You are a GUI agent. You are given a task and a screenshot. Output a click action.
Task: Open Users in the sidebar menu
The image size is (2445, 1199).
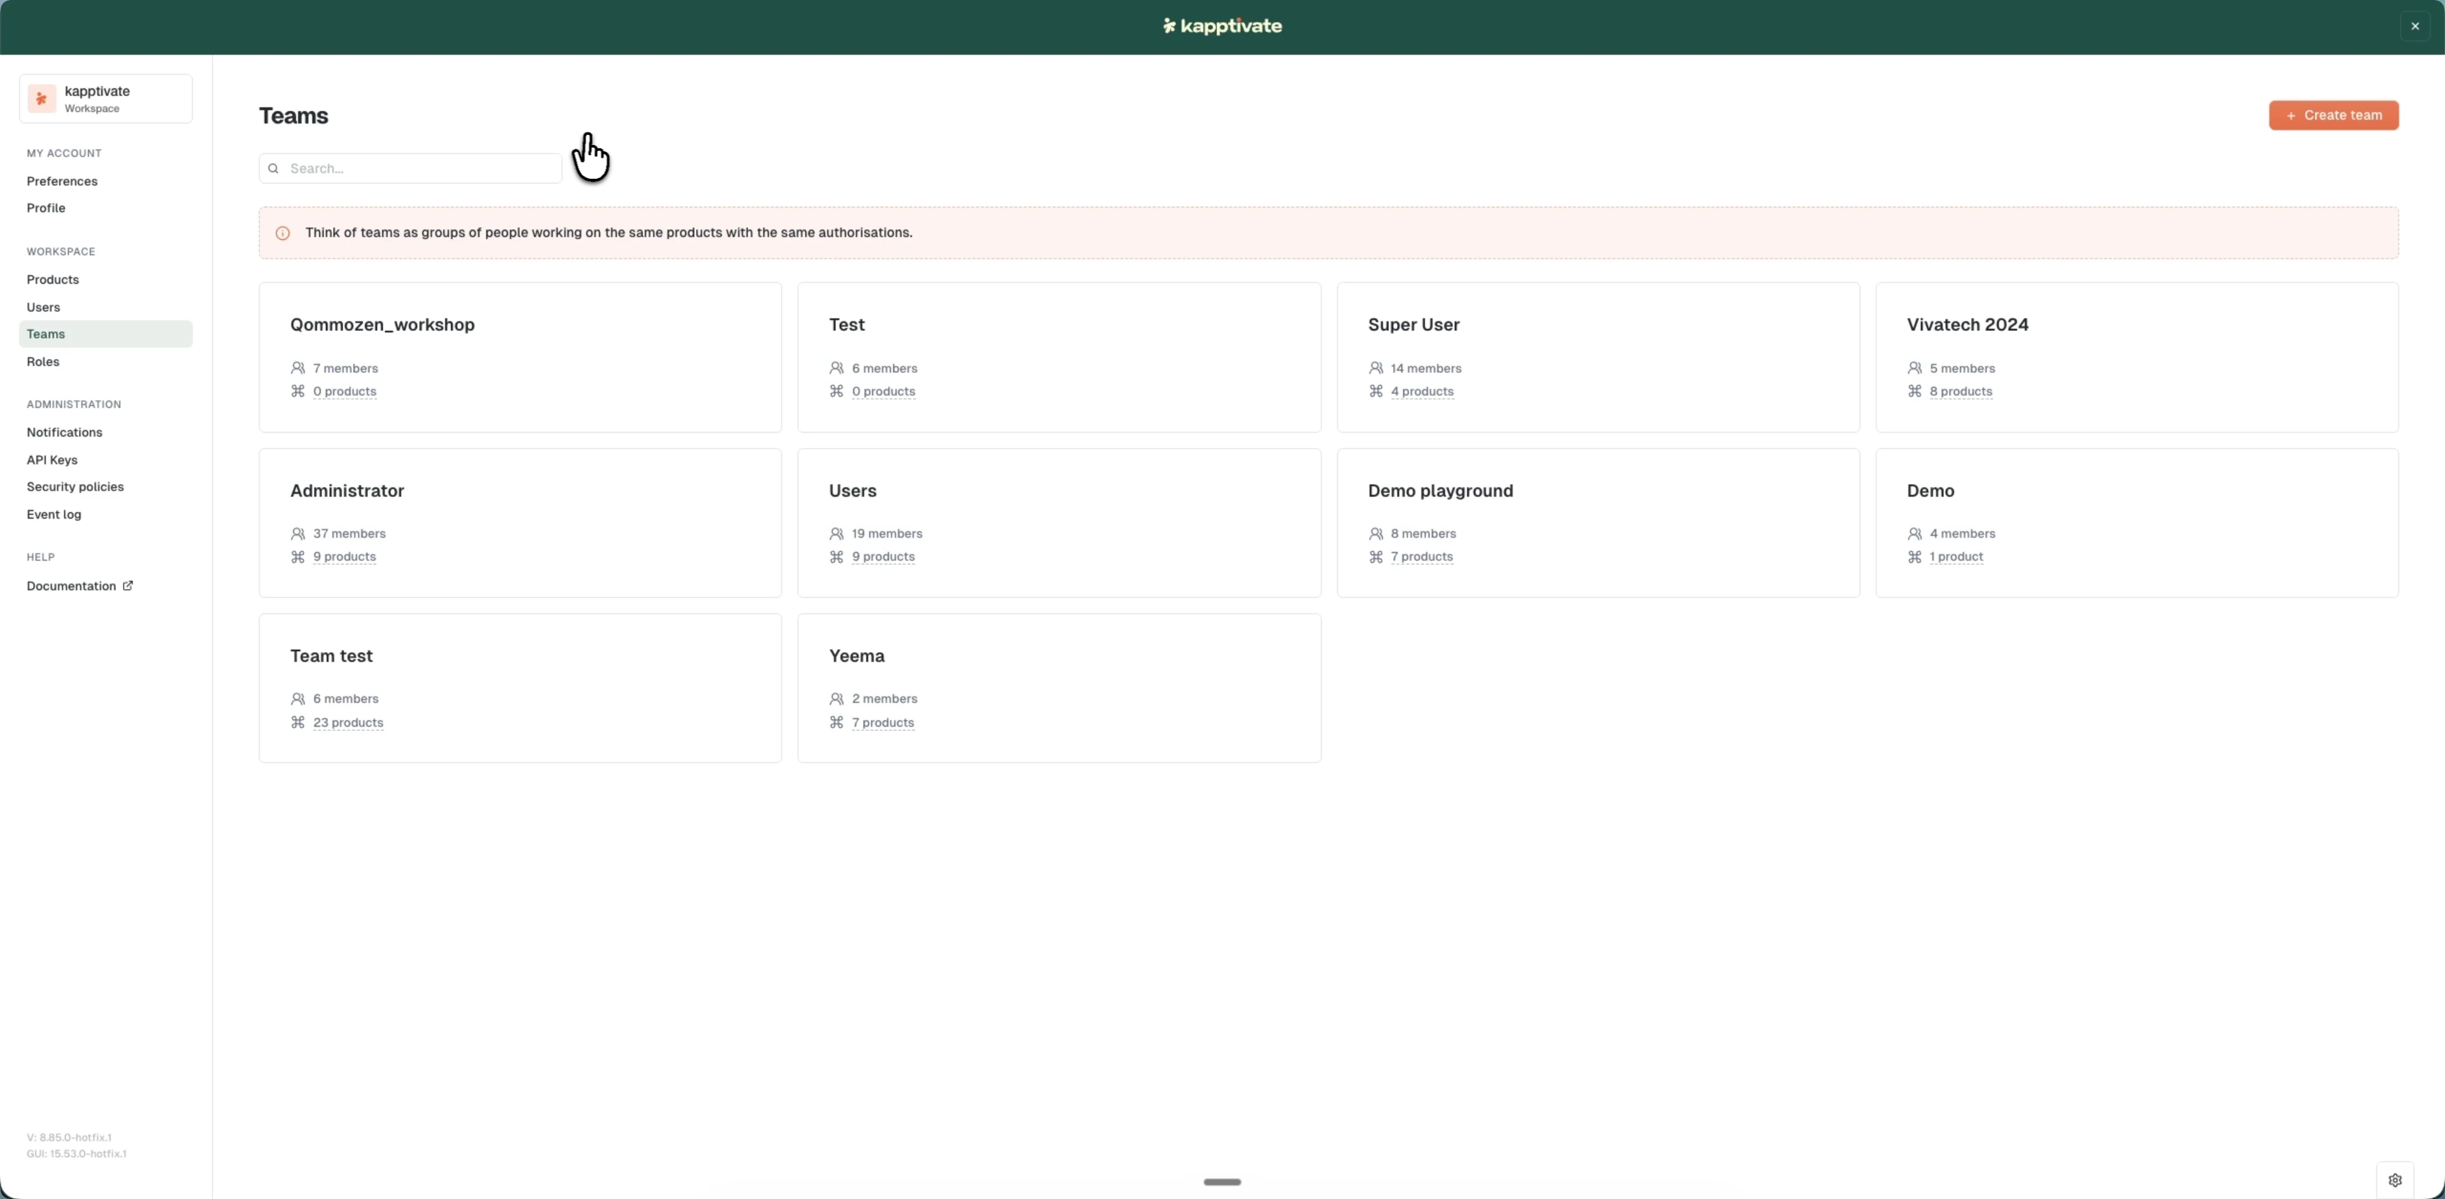[x=43, y=307]
